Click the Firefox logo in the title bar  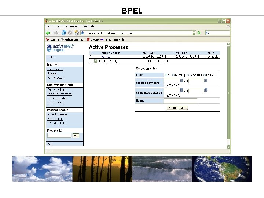(x=47, y=21)
